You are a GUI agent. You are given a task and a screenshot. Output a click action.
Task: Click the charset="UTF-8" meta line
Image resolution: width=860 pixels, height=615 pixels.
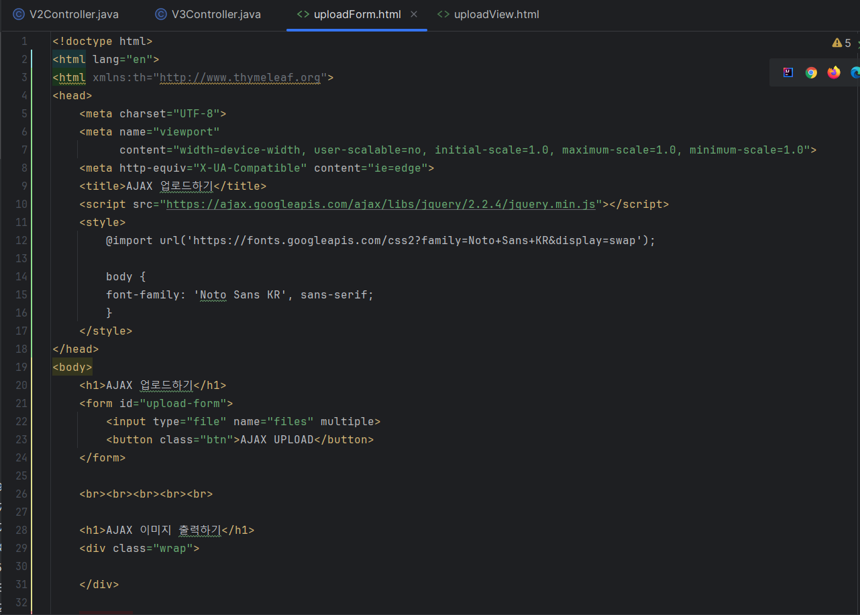[x=153, y=114]
